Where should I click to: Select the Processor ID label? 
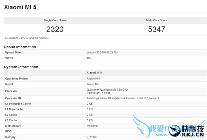(13, 98)
